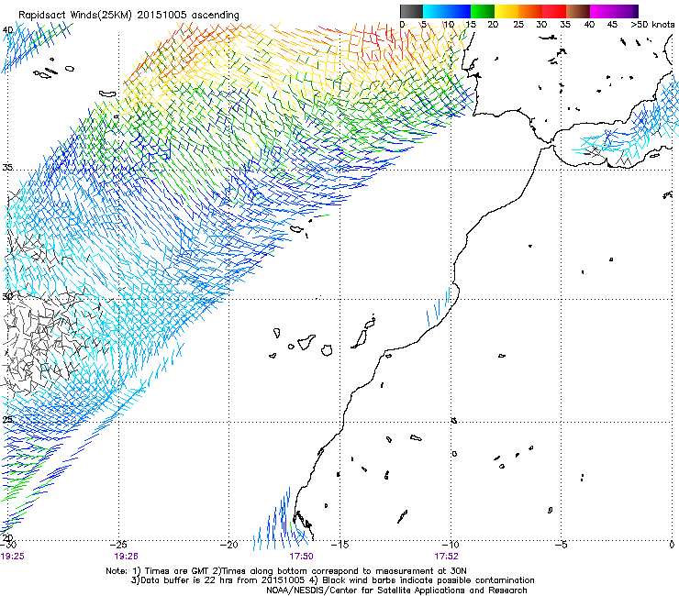
Task: Click the brown 35-40 knots swatch
Action: (578, 11)
